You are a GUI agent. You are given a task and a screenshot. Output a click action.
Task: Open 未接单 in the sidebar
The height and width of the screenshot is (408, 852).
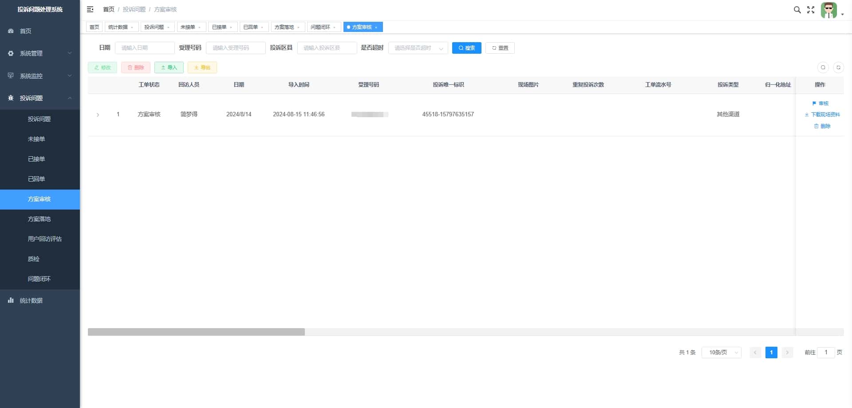40,139
